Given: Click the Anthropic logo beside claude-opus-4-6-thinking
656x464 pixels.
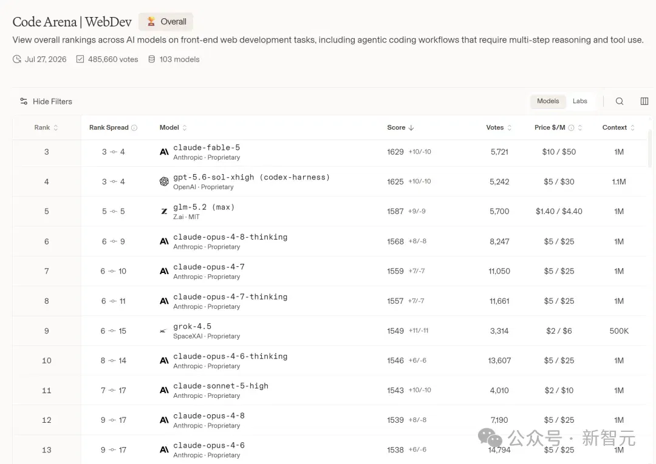Looking at the screenshot, I should point(164,360).
